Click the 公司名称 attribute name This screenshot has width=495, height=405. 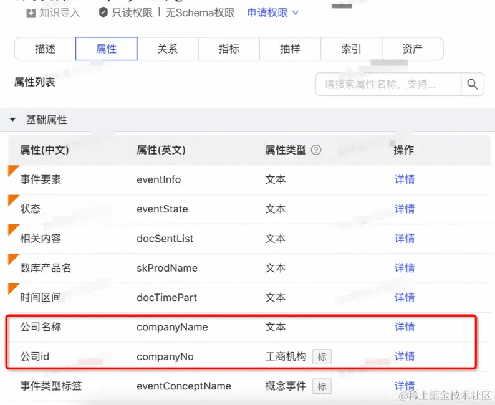41,327
